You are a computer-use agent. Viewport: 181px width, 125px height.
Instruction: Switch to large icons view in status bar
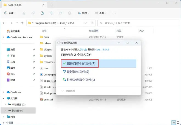click(178, 123)
